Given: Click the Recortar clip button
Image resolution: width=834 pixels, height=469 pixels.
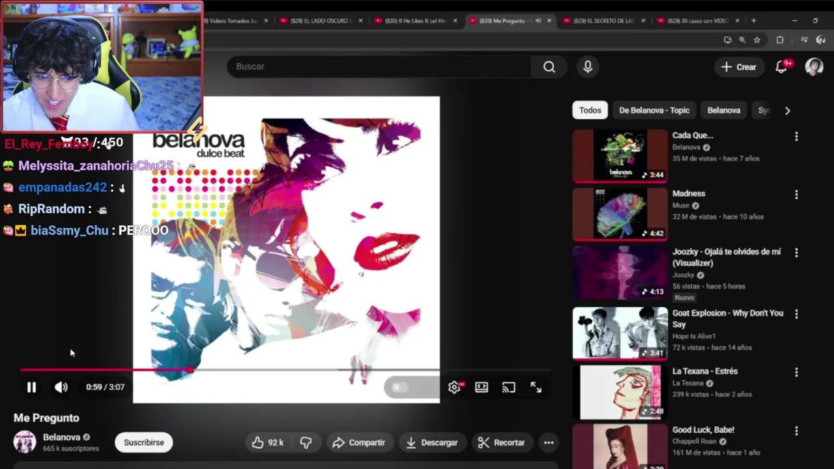Looking at the screenshot, I should [502, 442].
